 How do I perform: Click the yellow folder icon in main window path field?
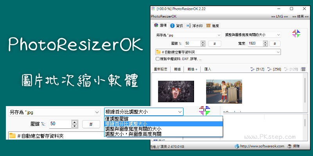click(158, 52)
